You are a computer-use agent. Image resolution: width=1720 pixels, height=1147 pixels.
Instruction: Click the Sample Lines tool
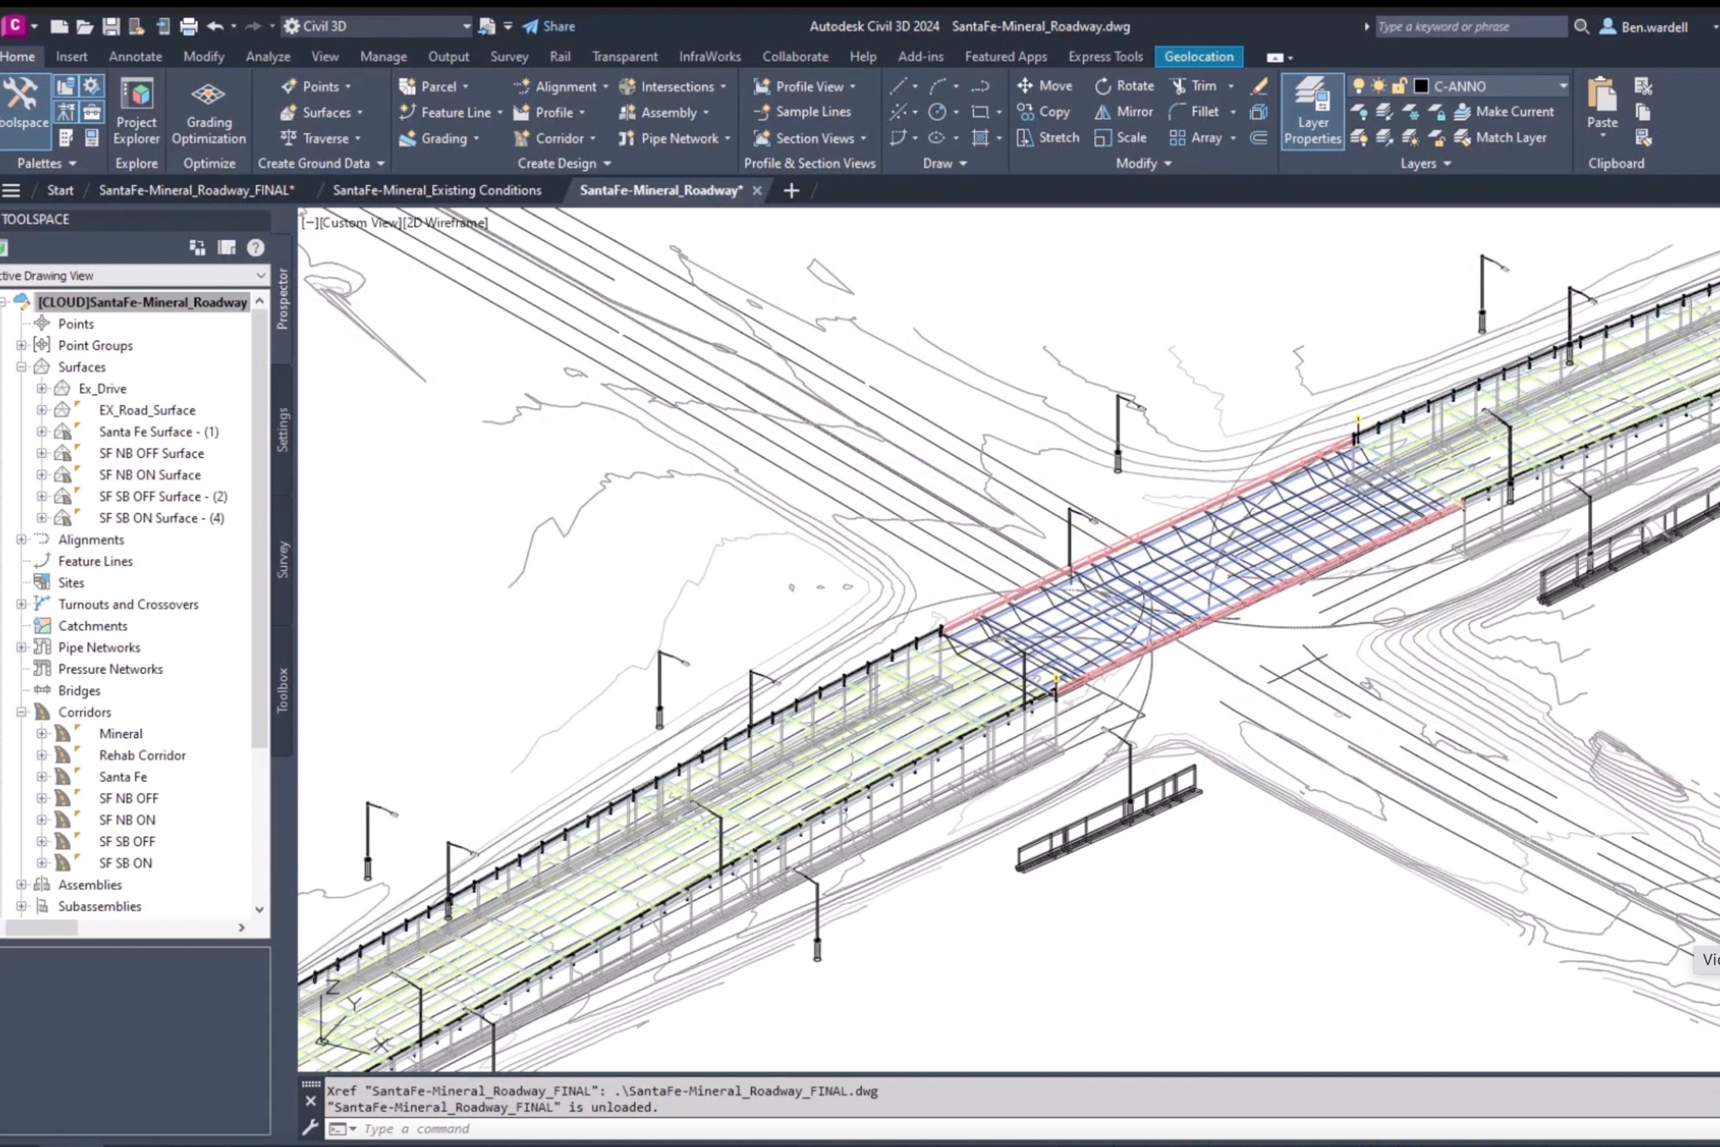[803, 112]
